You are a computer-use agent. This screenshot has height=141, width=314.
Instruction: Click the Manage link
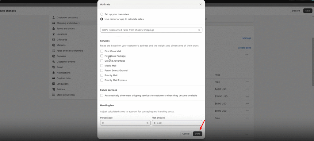[x=247, y=38]
